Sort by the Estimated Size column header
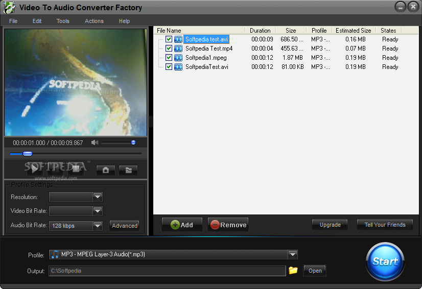 [x=354, y=31]
